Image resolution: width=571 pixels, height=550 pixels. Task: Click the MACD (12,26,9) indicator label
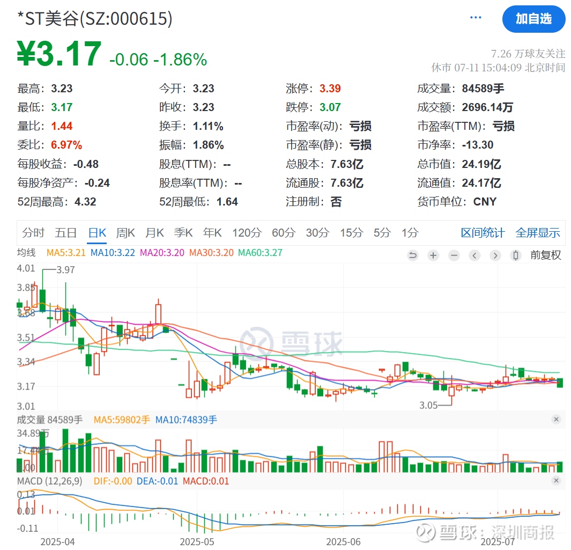(x=49, y=481)
